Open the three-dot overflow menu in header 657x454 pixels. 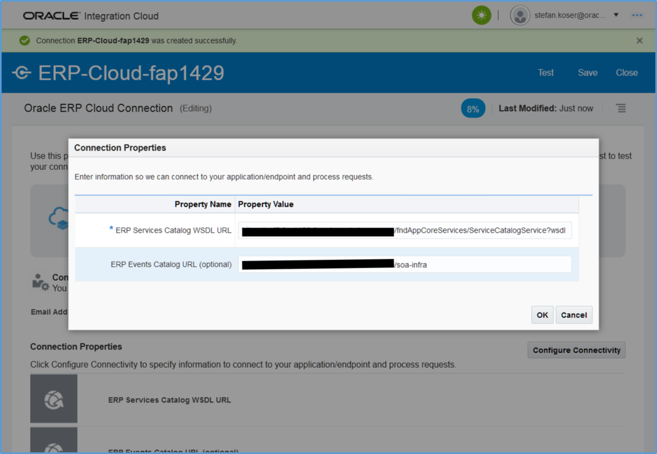637,15
